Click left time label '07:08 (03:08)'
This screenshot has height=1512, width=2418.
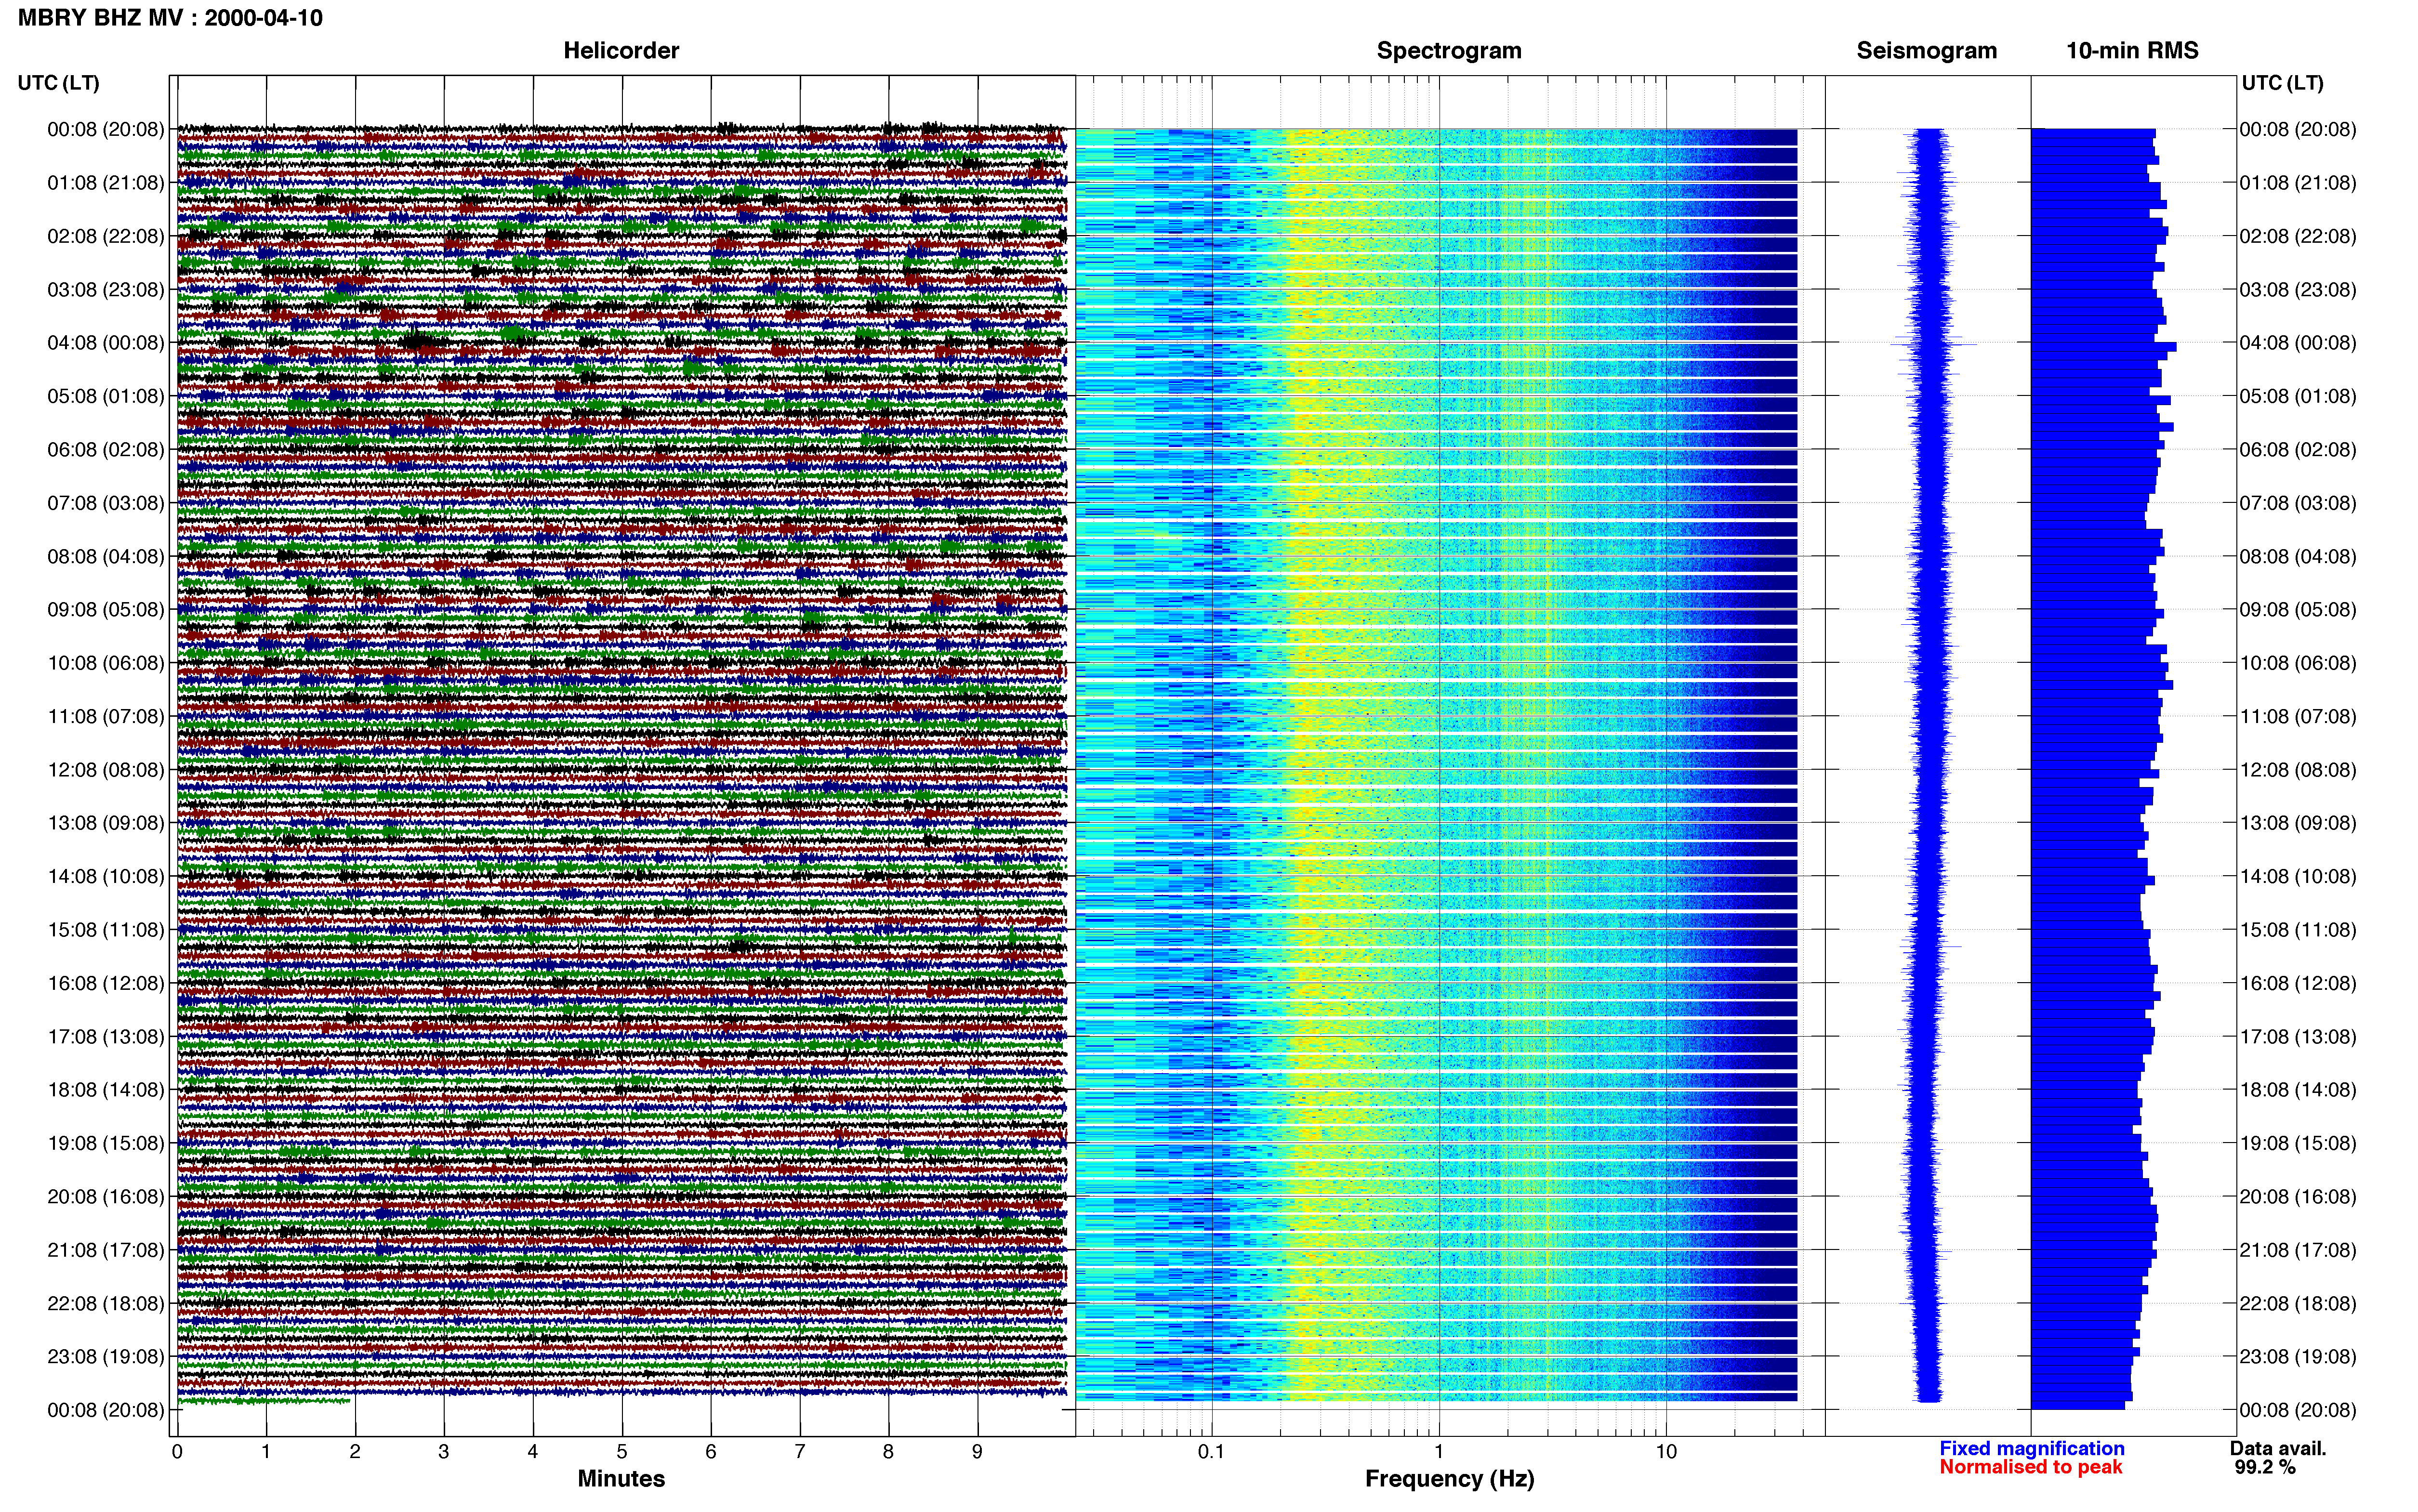click(x=106, y=503)
